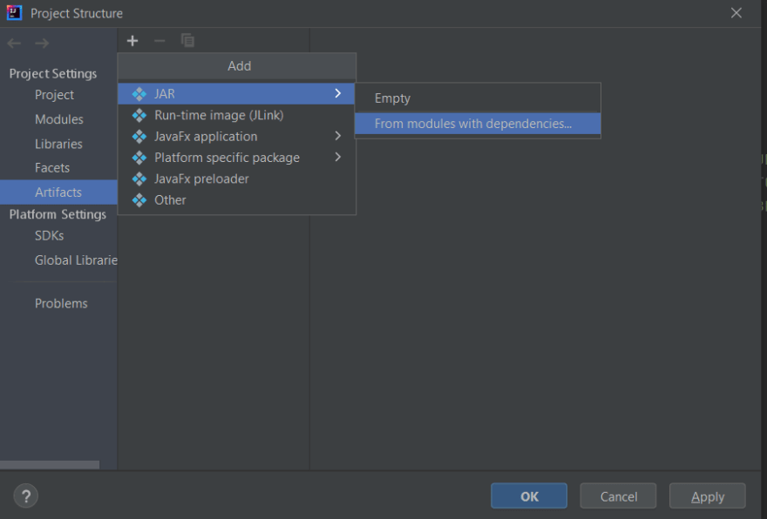Viewport: 767px width, 519px height.
Task: Click the Add popup header
Action: [x=237, y=66]
